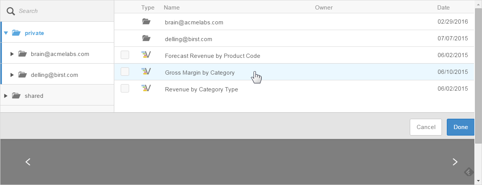Screen dimensions: 482x185
Task: Select the Revenue by Category Type checkbox
Action: pyautogui.click(x=125, y=89)
